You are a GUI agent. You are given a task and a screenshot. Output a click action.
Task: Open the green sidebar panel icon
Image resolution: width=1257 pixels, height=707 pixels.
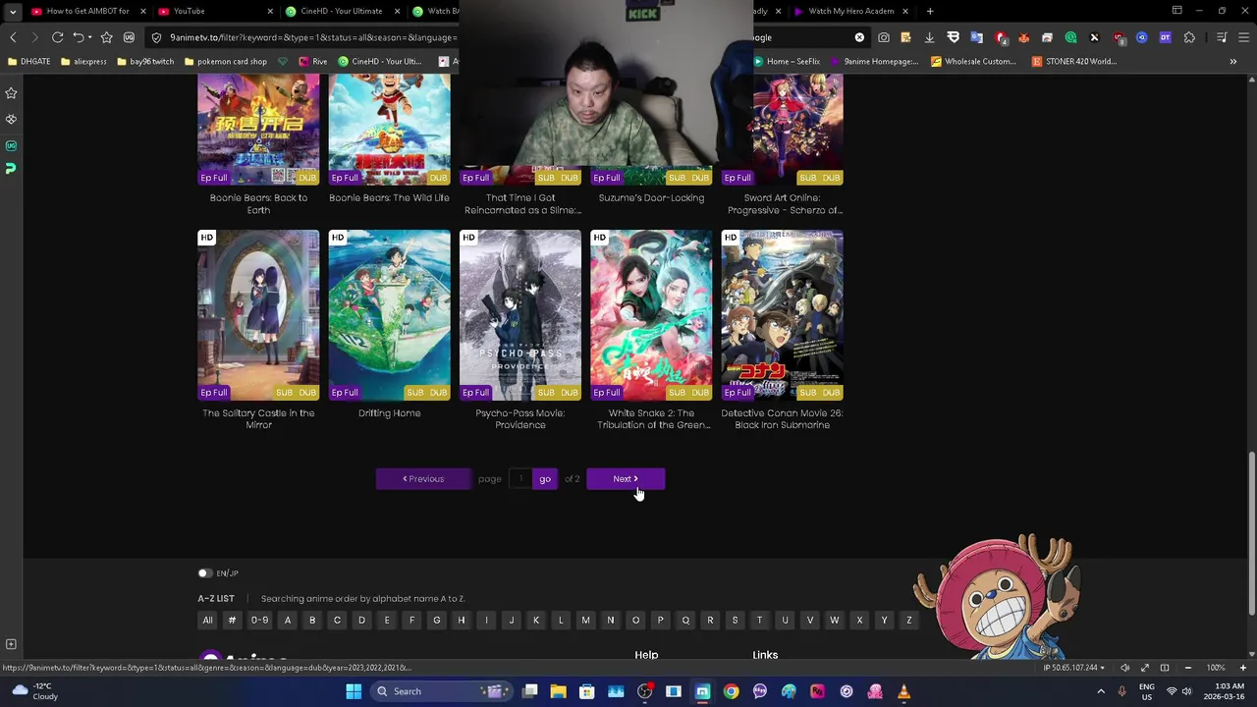click(x=11, y=168)
